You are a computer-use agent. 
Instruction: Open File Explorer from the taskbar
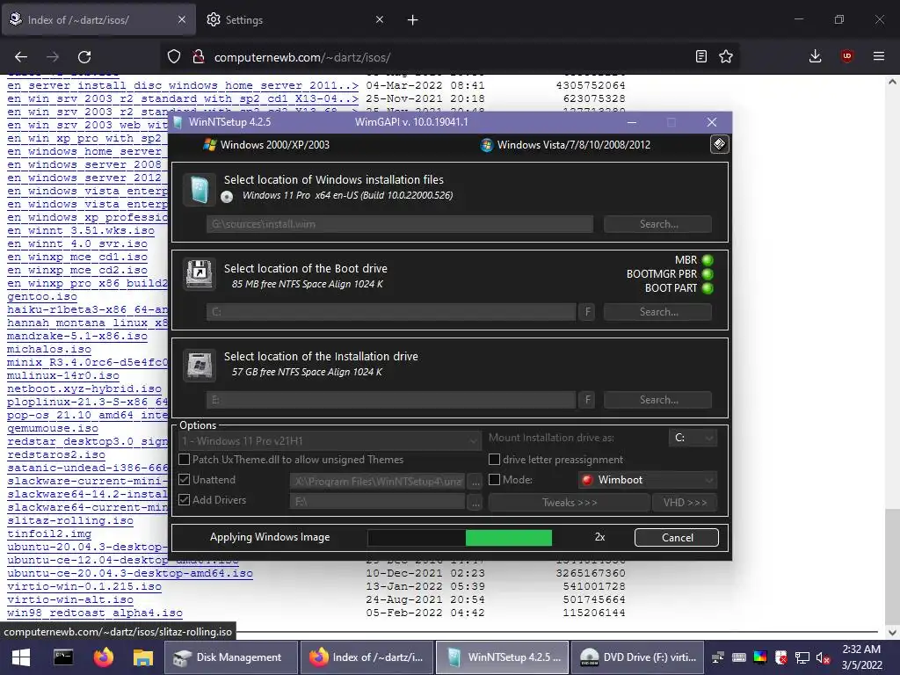click(143, 657)
